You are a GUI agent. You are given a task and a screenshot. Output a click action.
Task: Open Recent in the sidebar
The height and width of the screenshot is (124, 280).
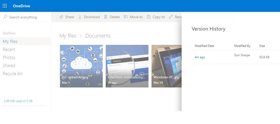tap(9, 49)
